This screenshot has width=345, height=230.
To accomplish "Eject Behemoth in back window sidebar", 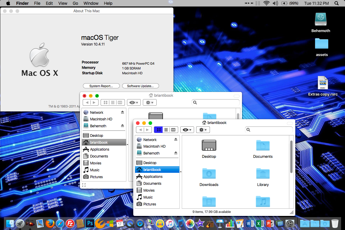I will pyautogui.click(x=122, y=126).
